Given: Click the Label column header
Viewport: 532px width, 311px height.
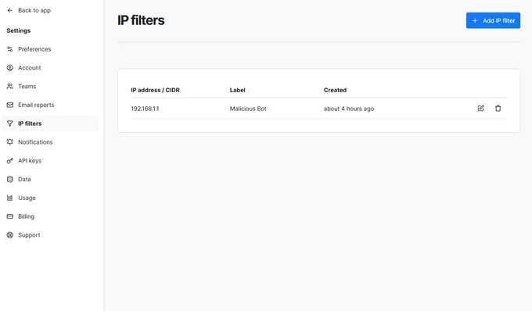Looking at the screenshot, I should tap(238, 90).
